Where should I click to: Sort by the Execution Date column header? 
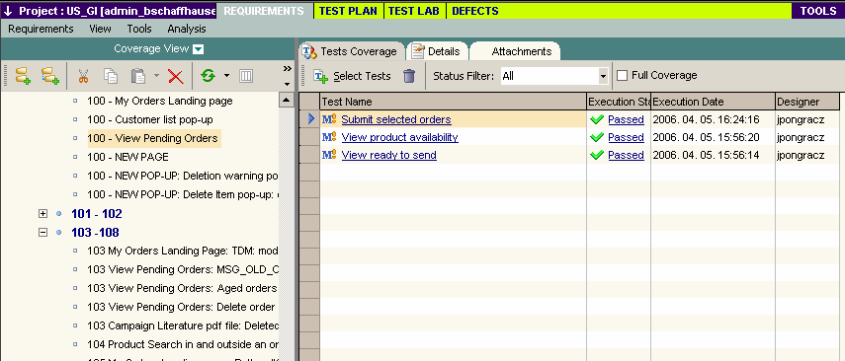click(x=714, y=102)
